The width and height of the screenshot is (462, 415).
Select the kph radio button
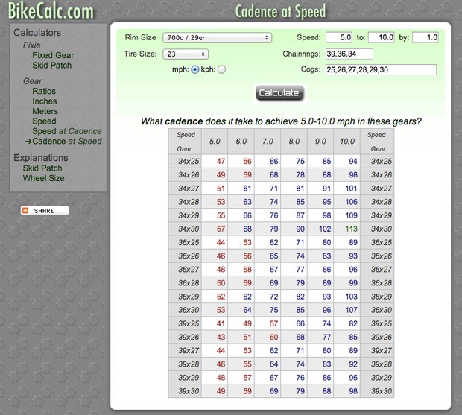click(221, 69)
